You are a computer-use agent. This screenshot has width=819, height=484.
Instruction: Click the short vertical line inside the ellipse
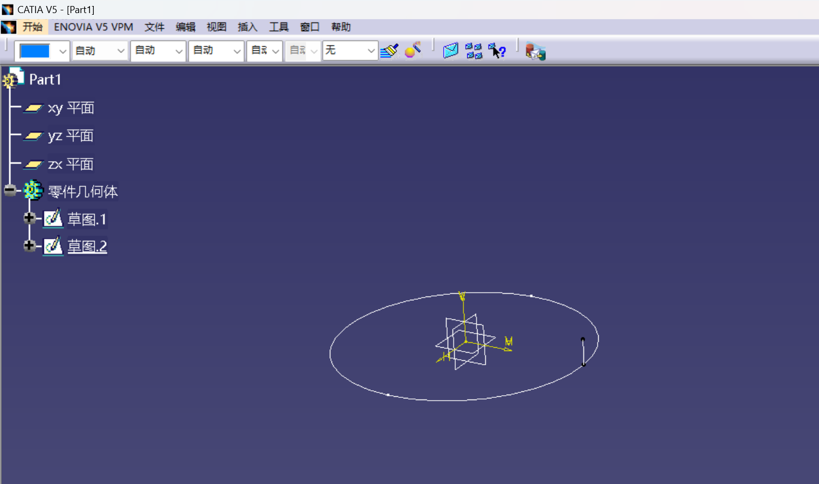pos(583,352)
